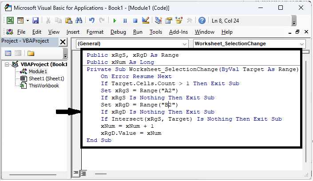The width and height of the screenshot is (313, 181).
Task: Click the Copy icon
Action: point(58,20)
